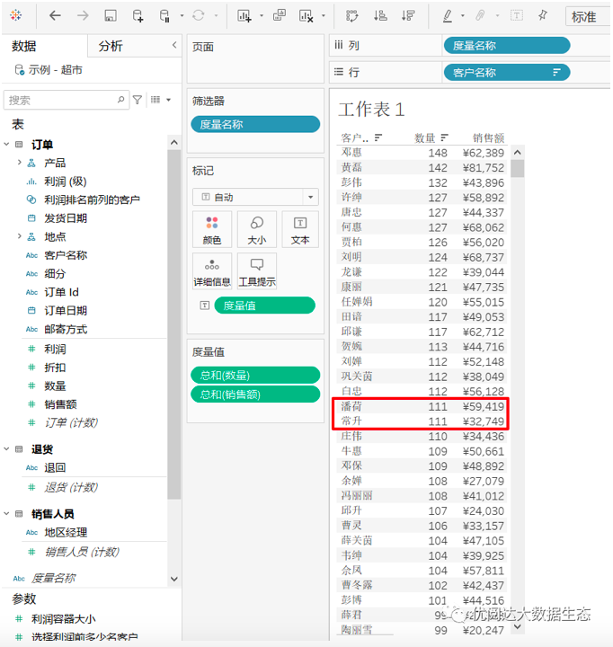Click the Sort Descending toolbar icon
613x647 pixels.
[409, 16]
